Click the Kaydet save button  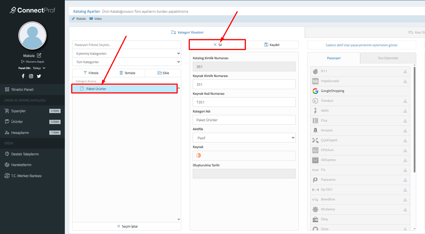coord(272,45)
